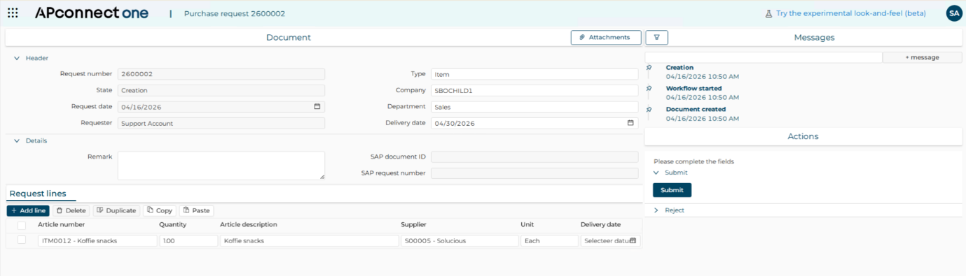
Task: Collapse the Header section
Action: (x=17, y=59)
